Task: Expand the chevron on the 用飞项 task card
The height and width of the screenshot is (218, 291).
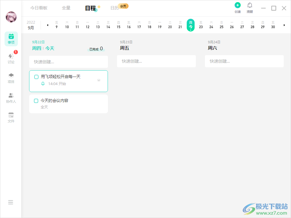Action: click(99, 80)
